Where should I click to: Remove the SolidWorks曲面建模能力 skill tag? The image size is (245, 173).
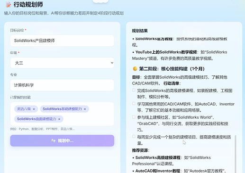59,119
